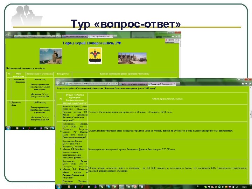Click the stop (X) icon in the front window address bar
This screenshot has width=252, height=189.
click(x=116, y=84)
